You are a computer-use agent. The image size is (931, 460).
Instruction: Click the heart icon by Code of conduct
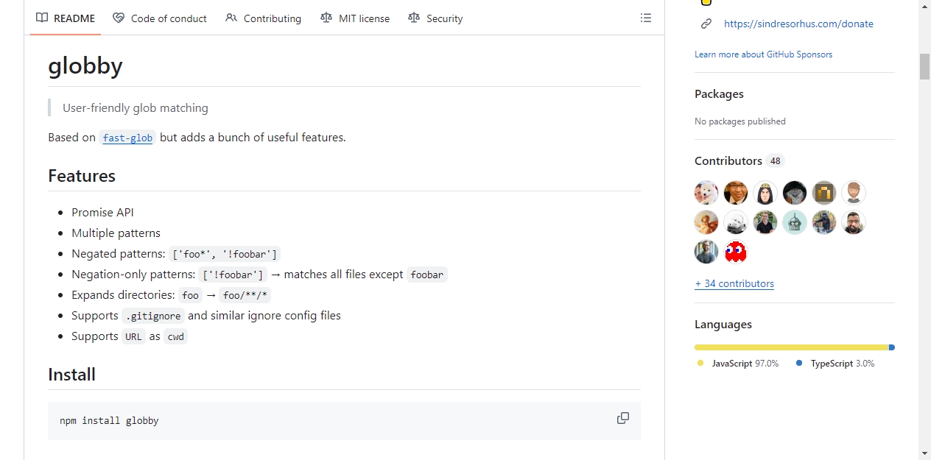point(119,18)
